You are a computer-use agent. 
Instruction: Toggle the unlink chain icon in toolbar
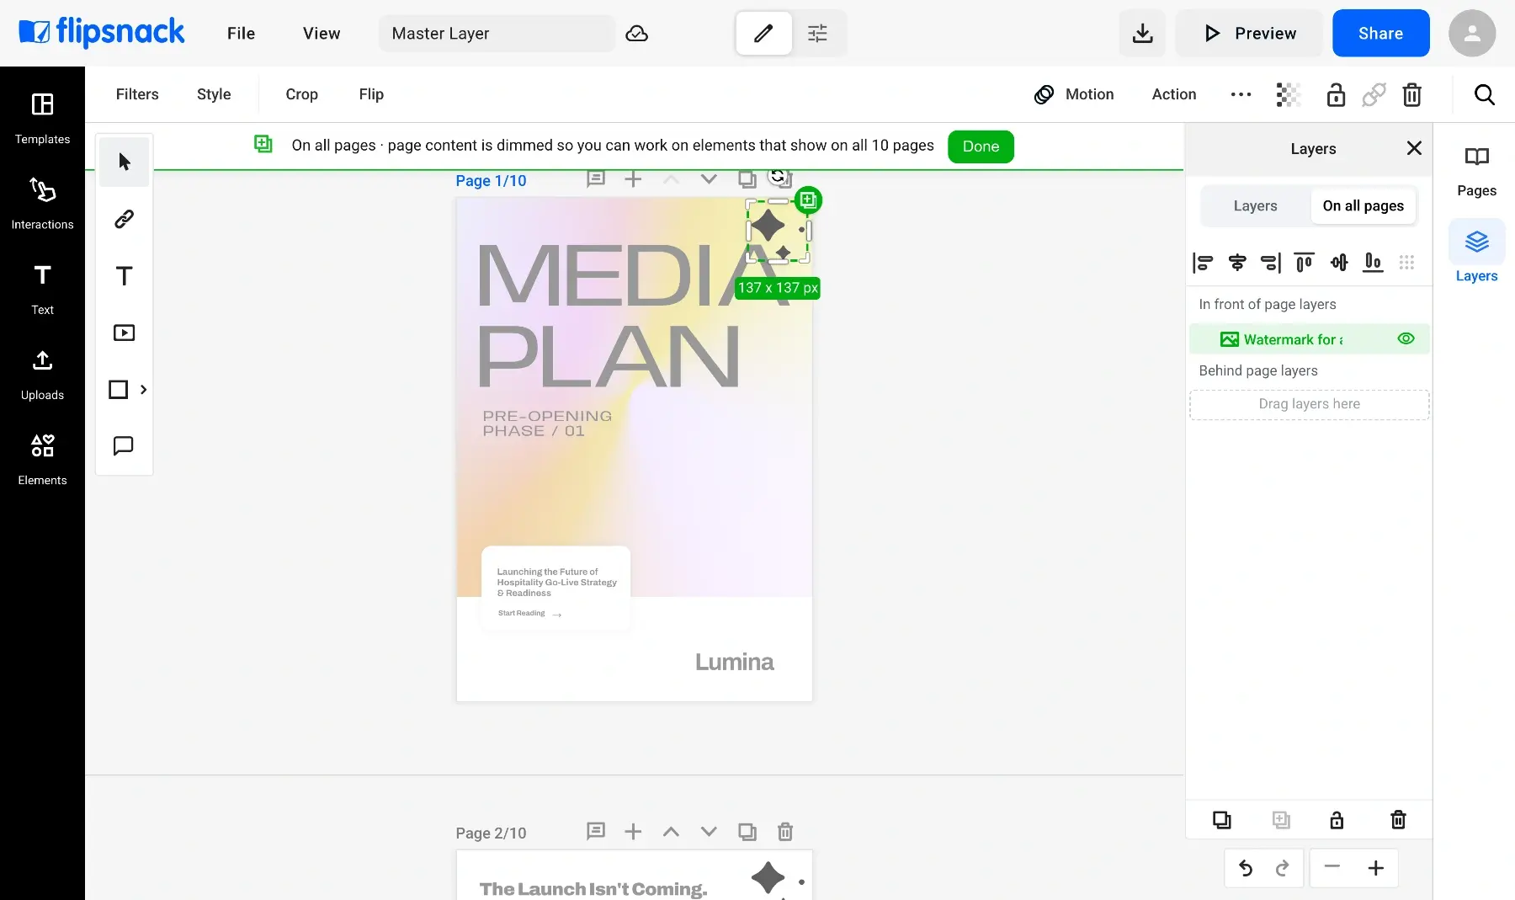1374,94
